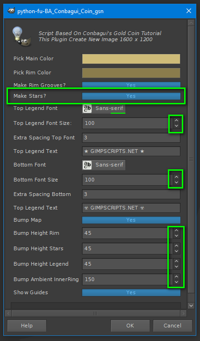This screenshot has height=341, width=200.
Task: Click the Cancel button
Action: (172, 326)
